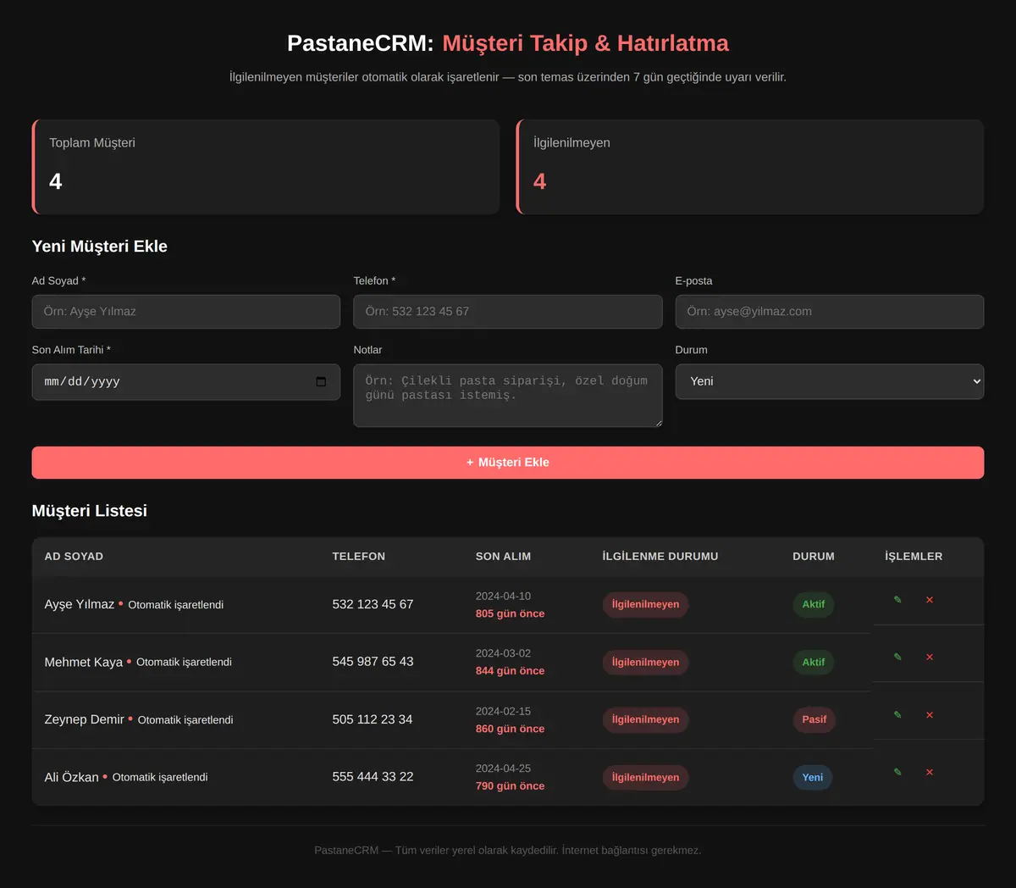Click the Son Alım Tarihi date field
The image size is (1016, 888).
tap(186, 382)
